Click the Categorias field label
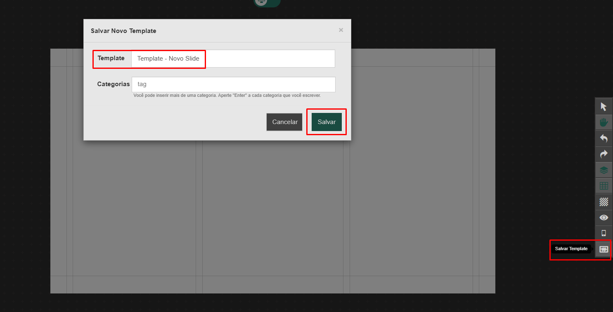 pos(114,84)
